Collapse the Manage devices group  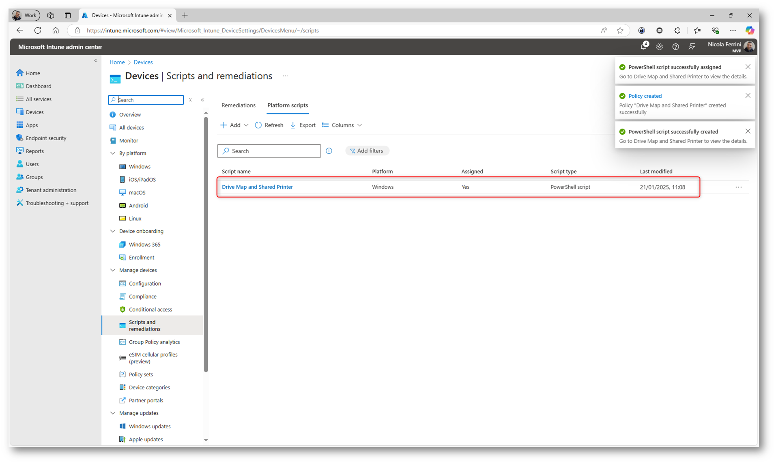[x=113, y=270]
